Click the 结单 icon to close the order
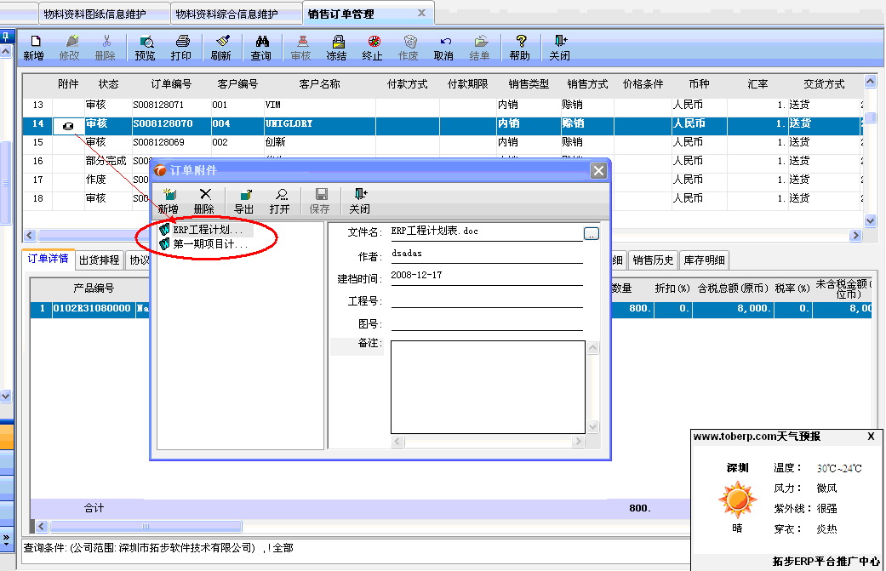 (x=481, y=47)
